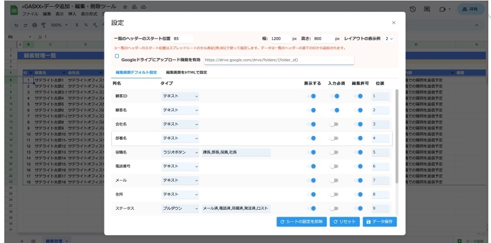Expand the レイアウトの表示例 dropdown
The image size is (491, 243).
[x=389, y=39]
